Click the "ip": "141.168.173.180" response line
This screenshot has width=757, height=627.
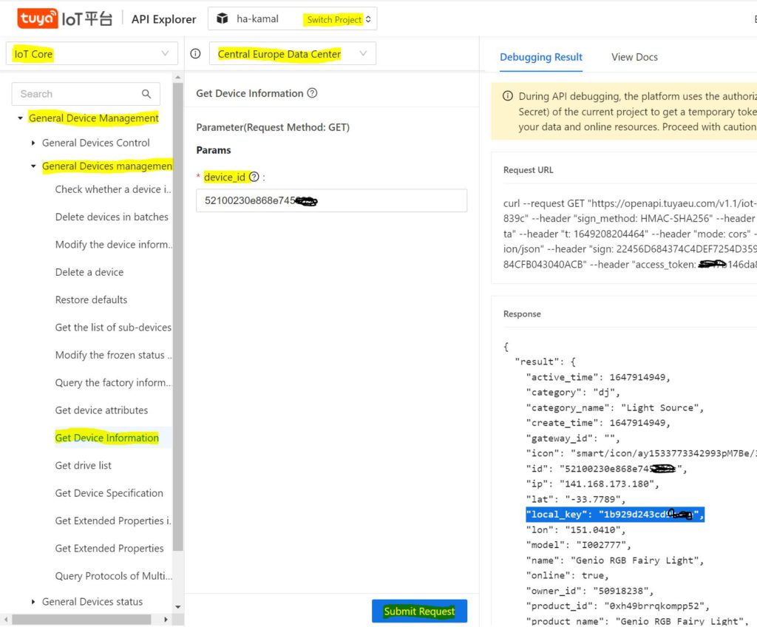pyautogui.click(x=592, y=484)
